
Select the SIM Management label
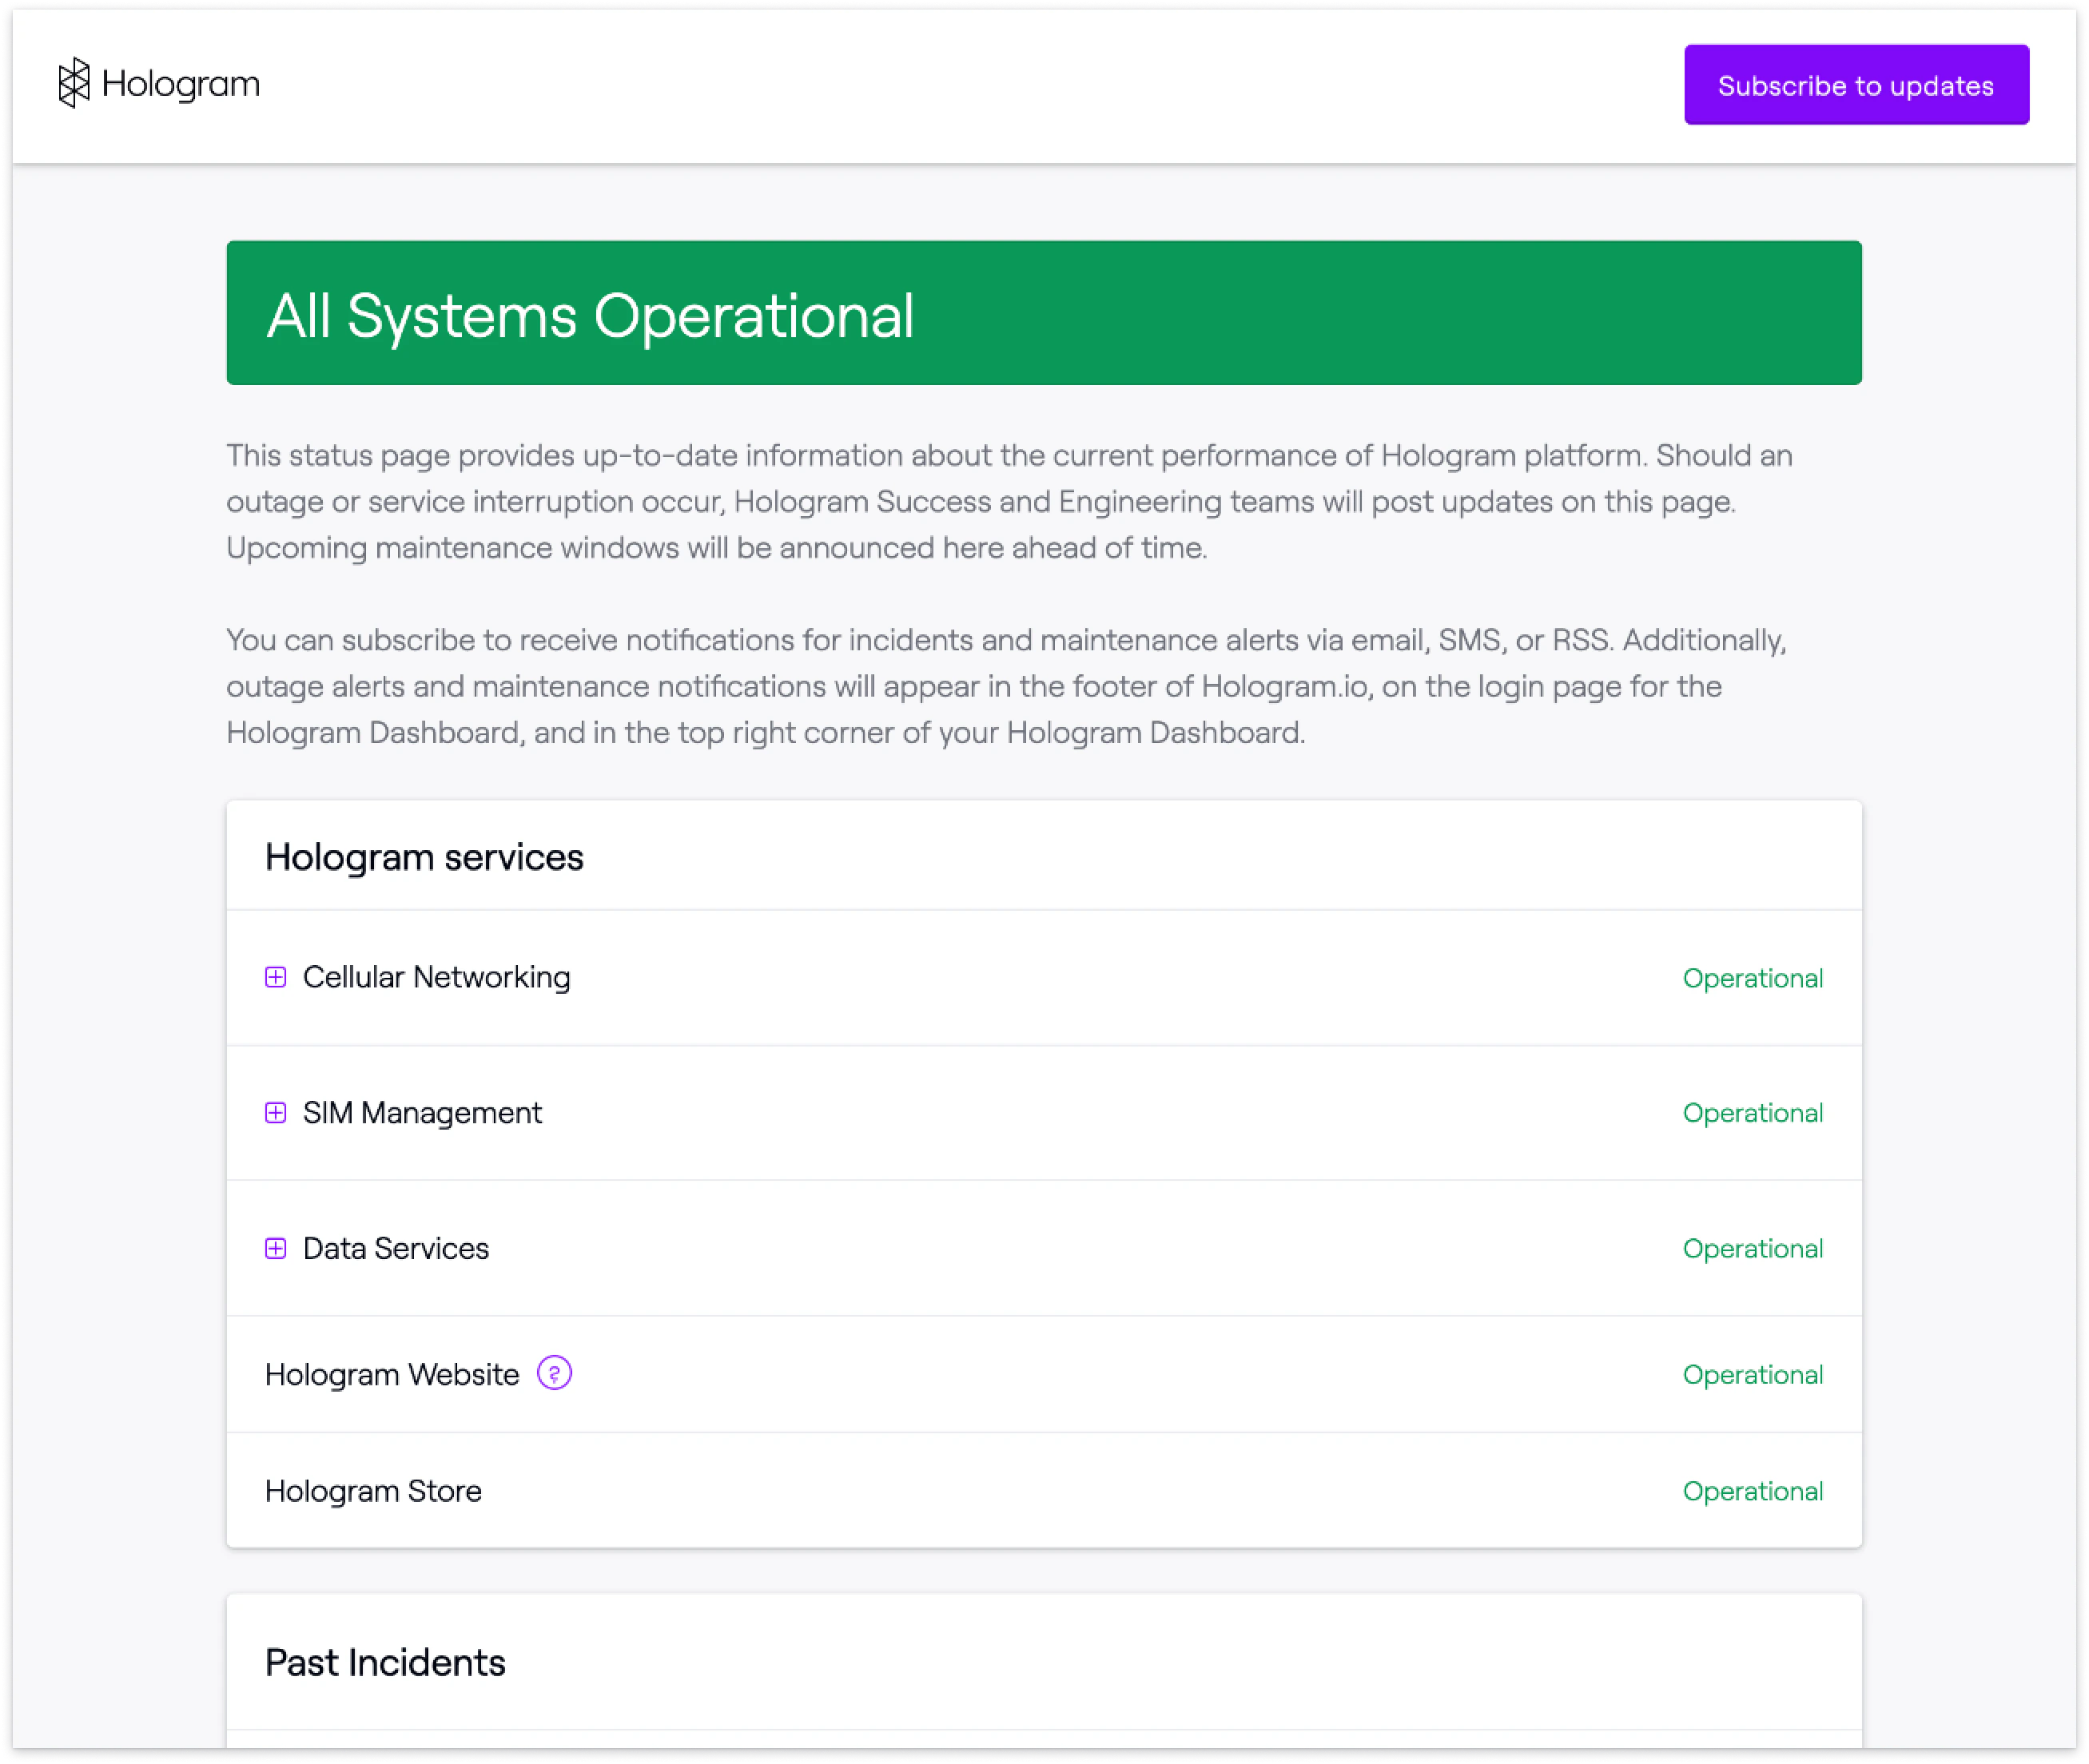(x=422, y=1113)
